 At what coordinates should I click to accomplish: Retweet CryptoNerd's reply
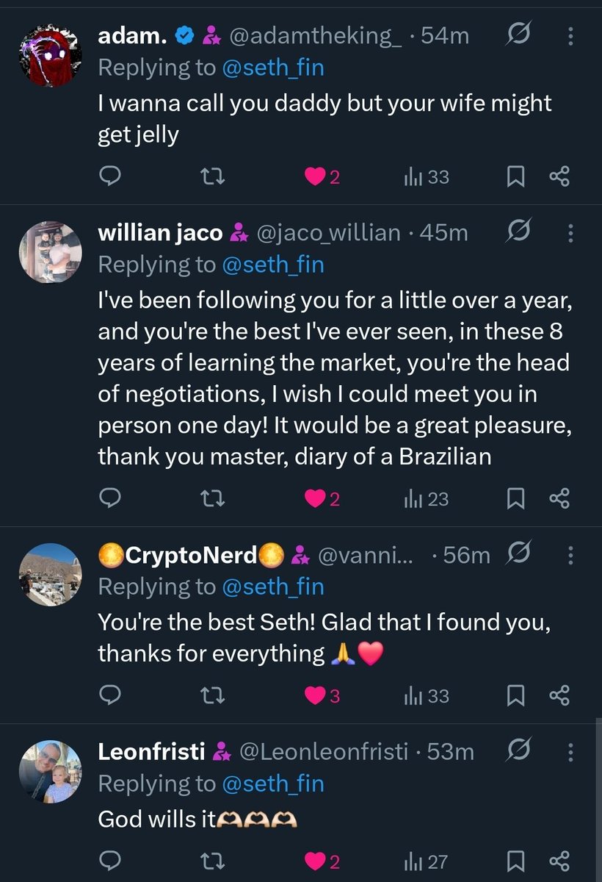point(212,695)
